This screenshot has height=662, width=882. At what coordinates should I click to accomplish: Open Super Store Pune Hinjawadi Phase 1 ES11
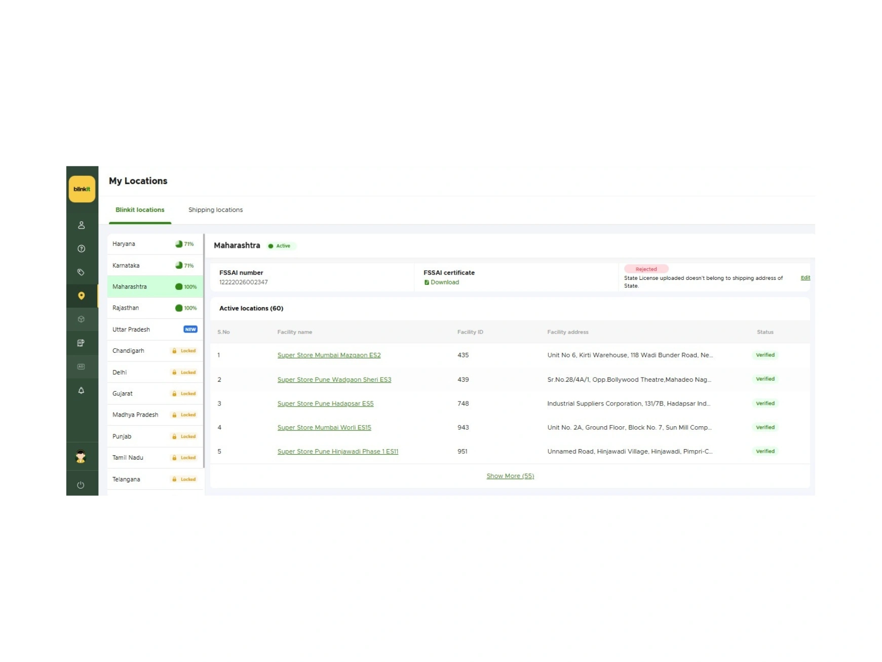point(338,451)
